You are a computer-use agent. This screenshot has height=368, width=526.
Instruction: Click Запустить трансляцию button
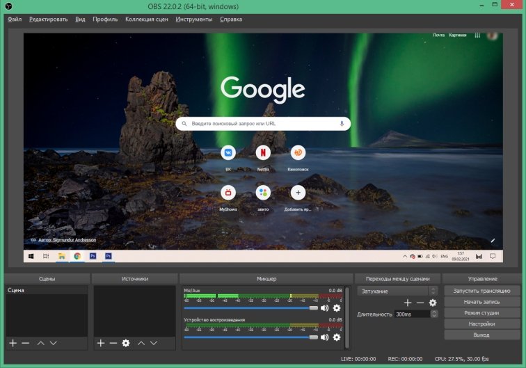(481, 291)
